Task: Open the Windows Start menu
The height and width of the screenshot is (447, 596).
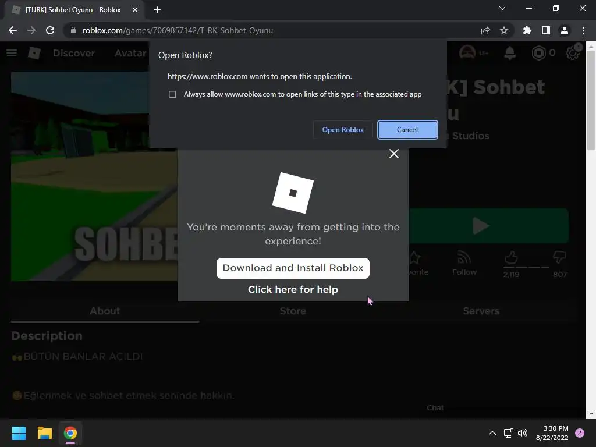Action: [19, 433]
